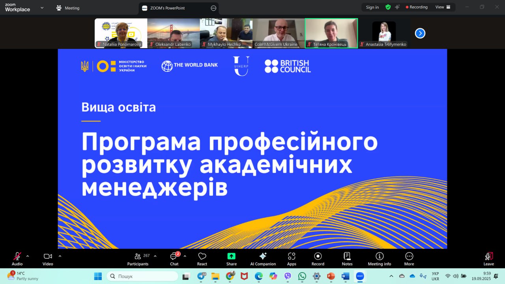Show next participants with the blue arrow
This screenshot has width=505, height=284.
(420, 34)
